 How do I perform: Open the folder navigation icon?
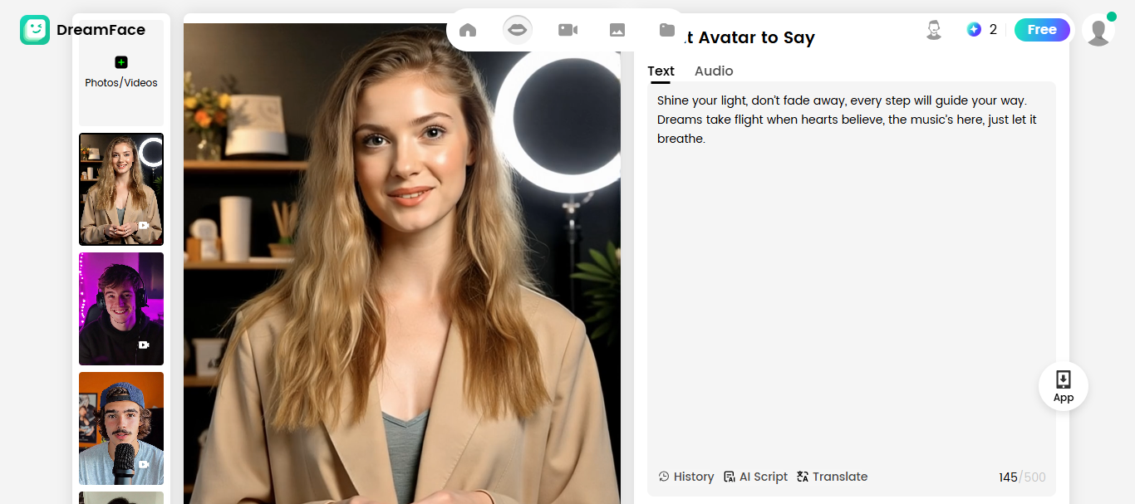pyautogui.click(x=667, y=30)
